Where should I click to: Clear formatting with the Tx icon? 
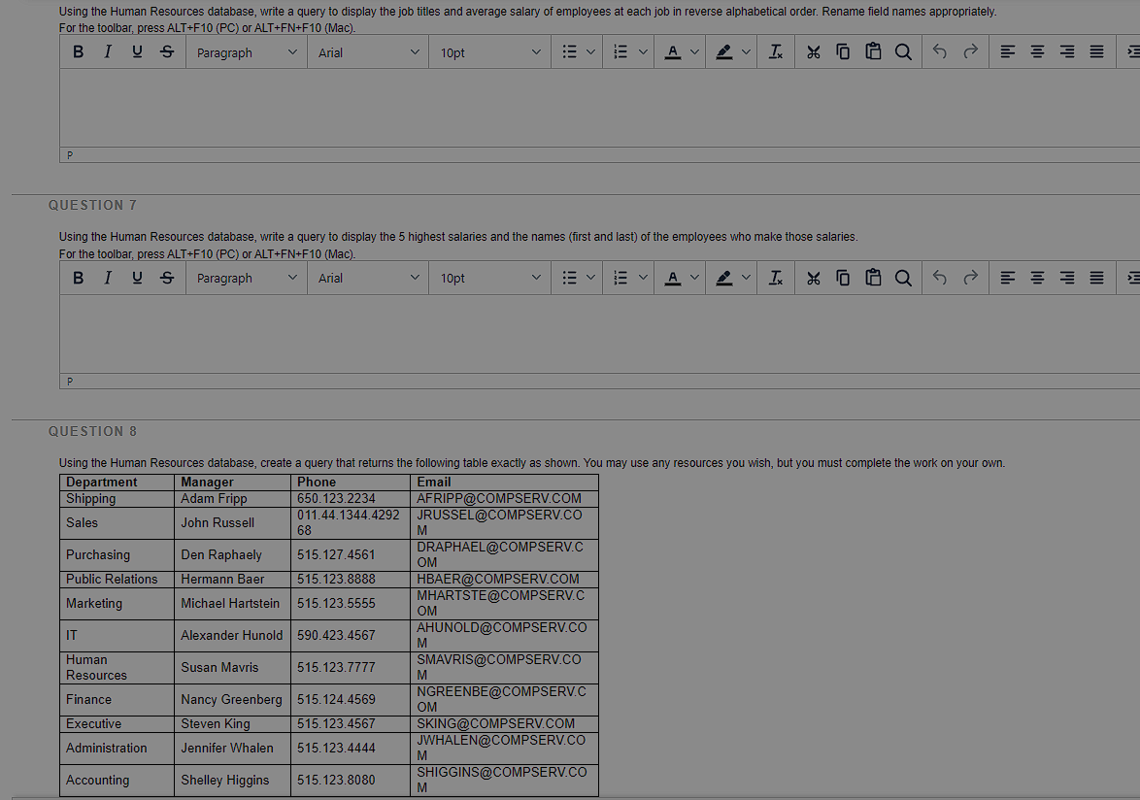[775, 51]
